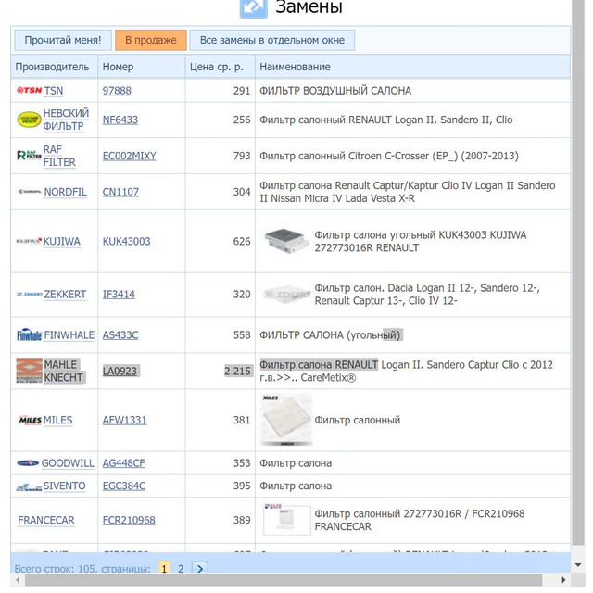
Task: Open the Прочитай меня! tab
Action: coord(63,40)
